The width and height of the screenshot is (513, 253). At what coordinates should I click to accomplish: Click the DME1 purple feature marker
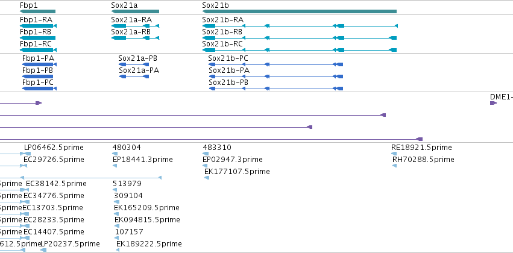(493, 103)
